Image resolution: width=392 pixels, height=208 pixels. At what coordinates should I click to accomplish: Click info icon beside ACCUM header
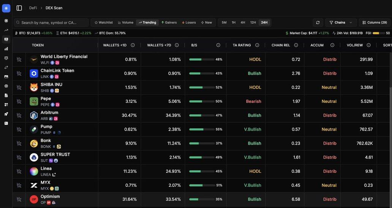coord(332,45)
